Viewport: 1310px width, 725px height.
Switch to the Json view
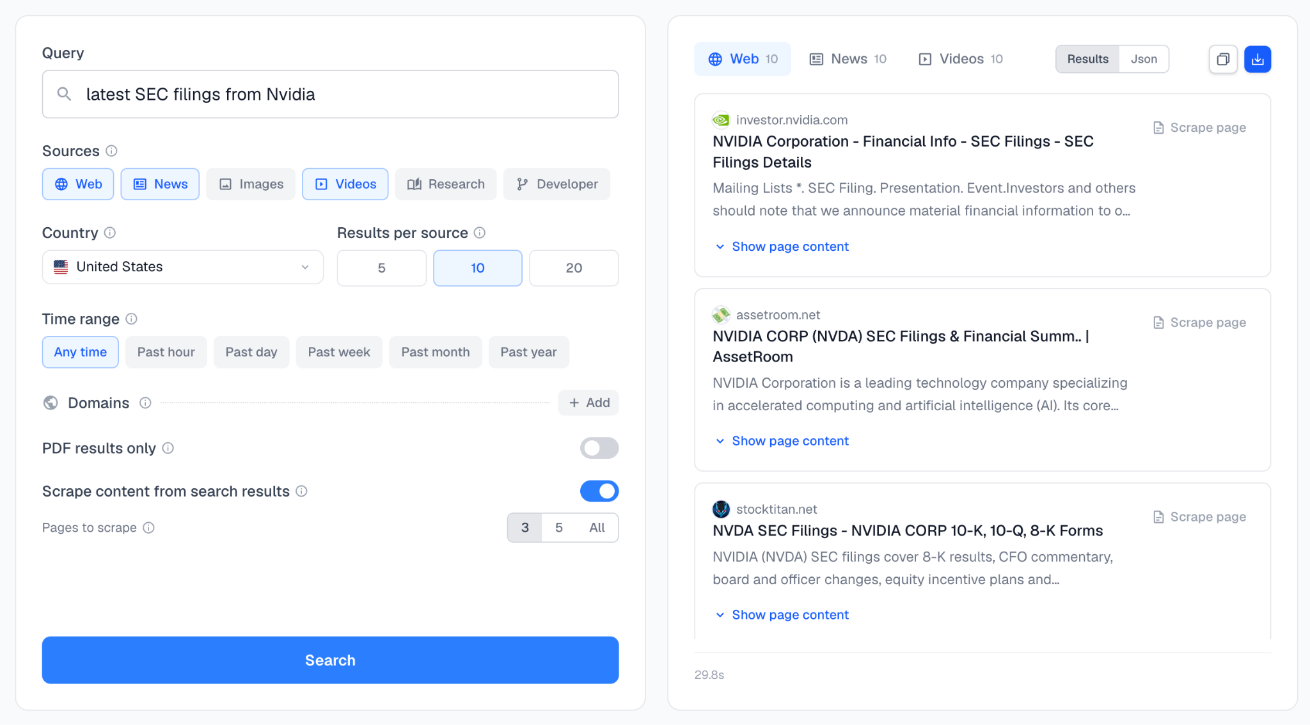click(x=1144, y=59)
